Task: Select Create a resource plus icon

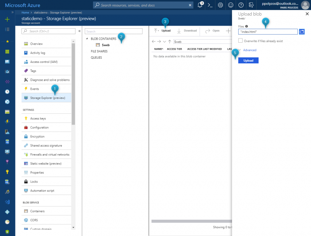Action: coord(7,18)
